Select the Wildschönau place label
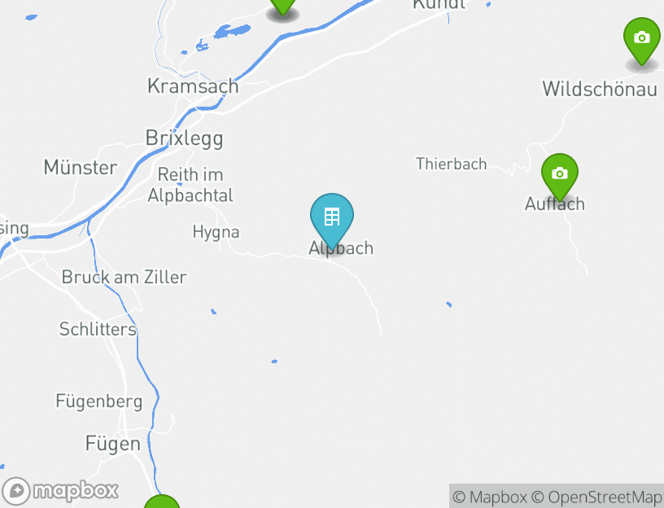The width and height of the screenshot is (664, 508). pyautogui.click(x=600, y=89)
